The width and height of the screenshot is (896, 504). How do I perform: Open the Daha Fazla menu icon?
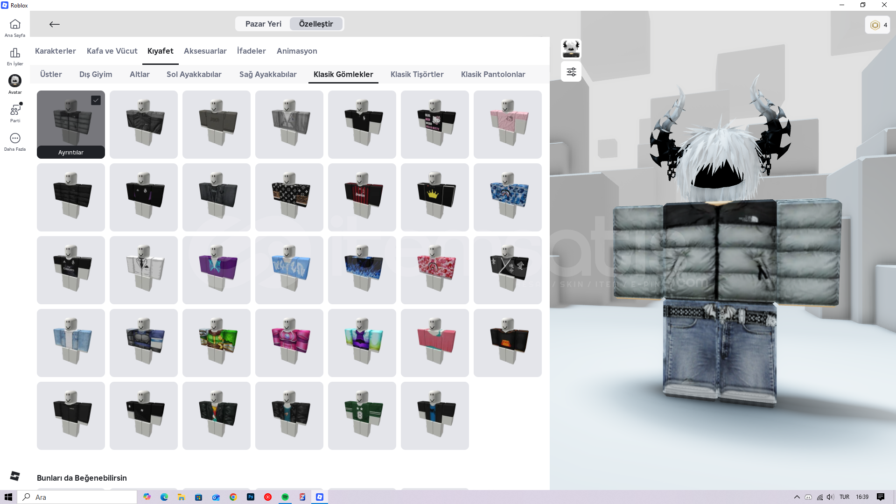[x=15, y=139]
